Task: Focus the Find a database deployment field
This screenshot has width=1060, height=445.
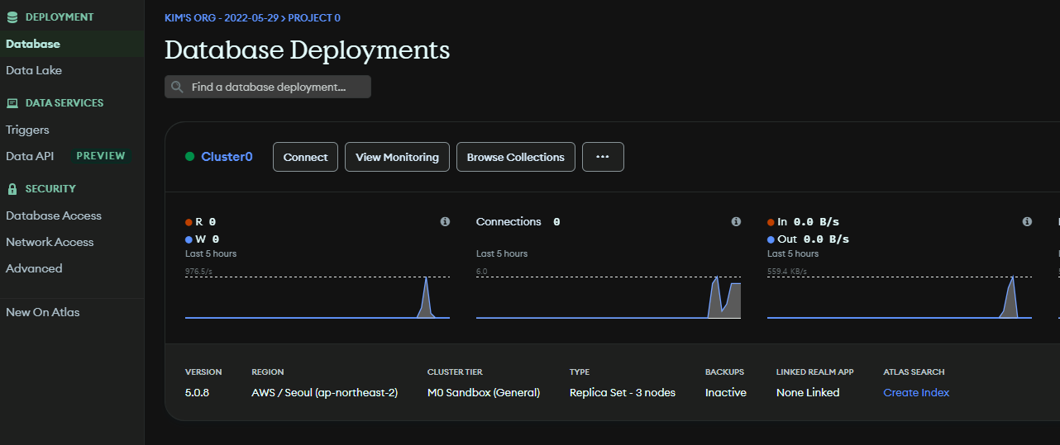Action: pyautogui.click(x=268, y=87)
